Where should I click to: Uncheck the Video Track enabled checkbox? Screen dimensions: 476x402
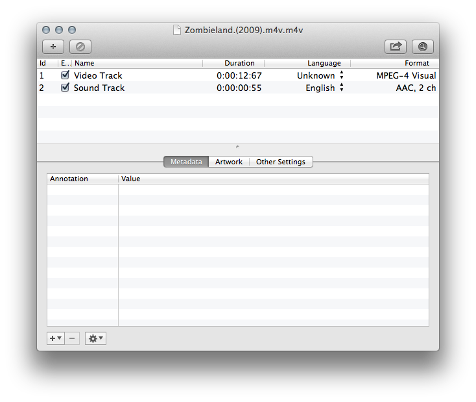click(65, 75)
